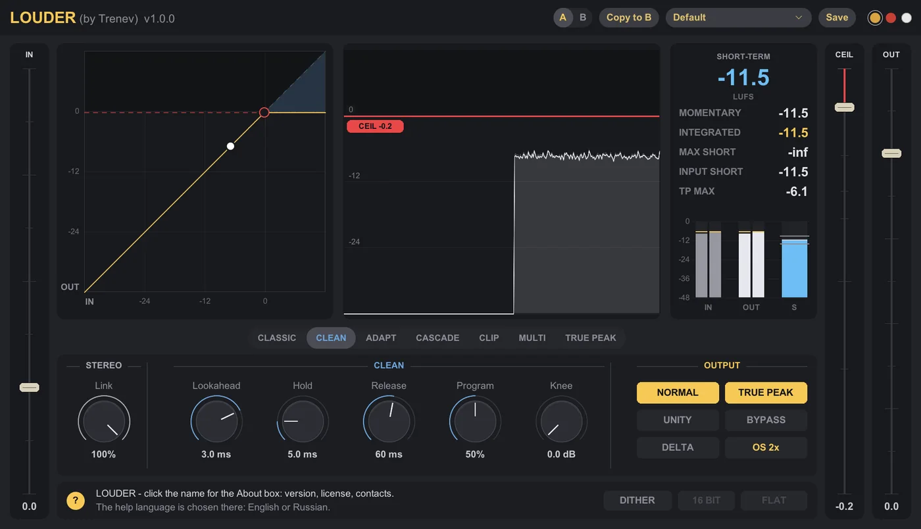Click the IN gain slider handle
Screen dimensions: 921x529
pyautogui.click(x=30, y=388)
